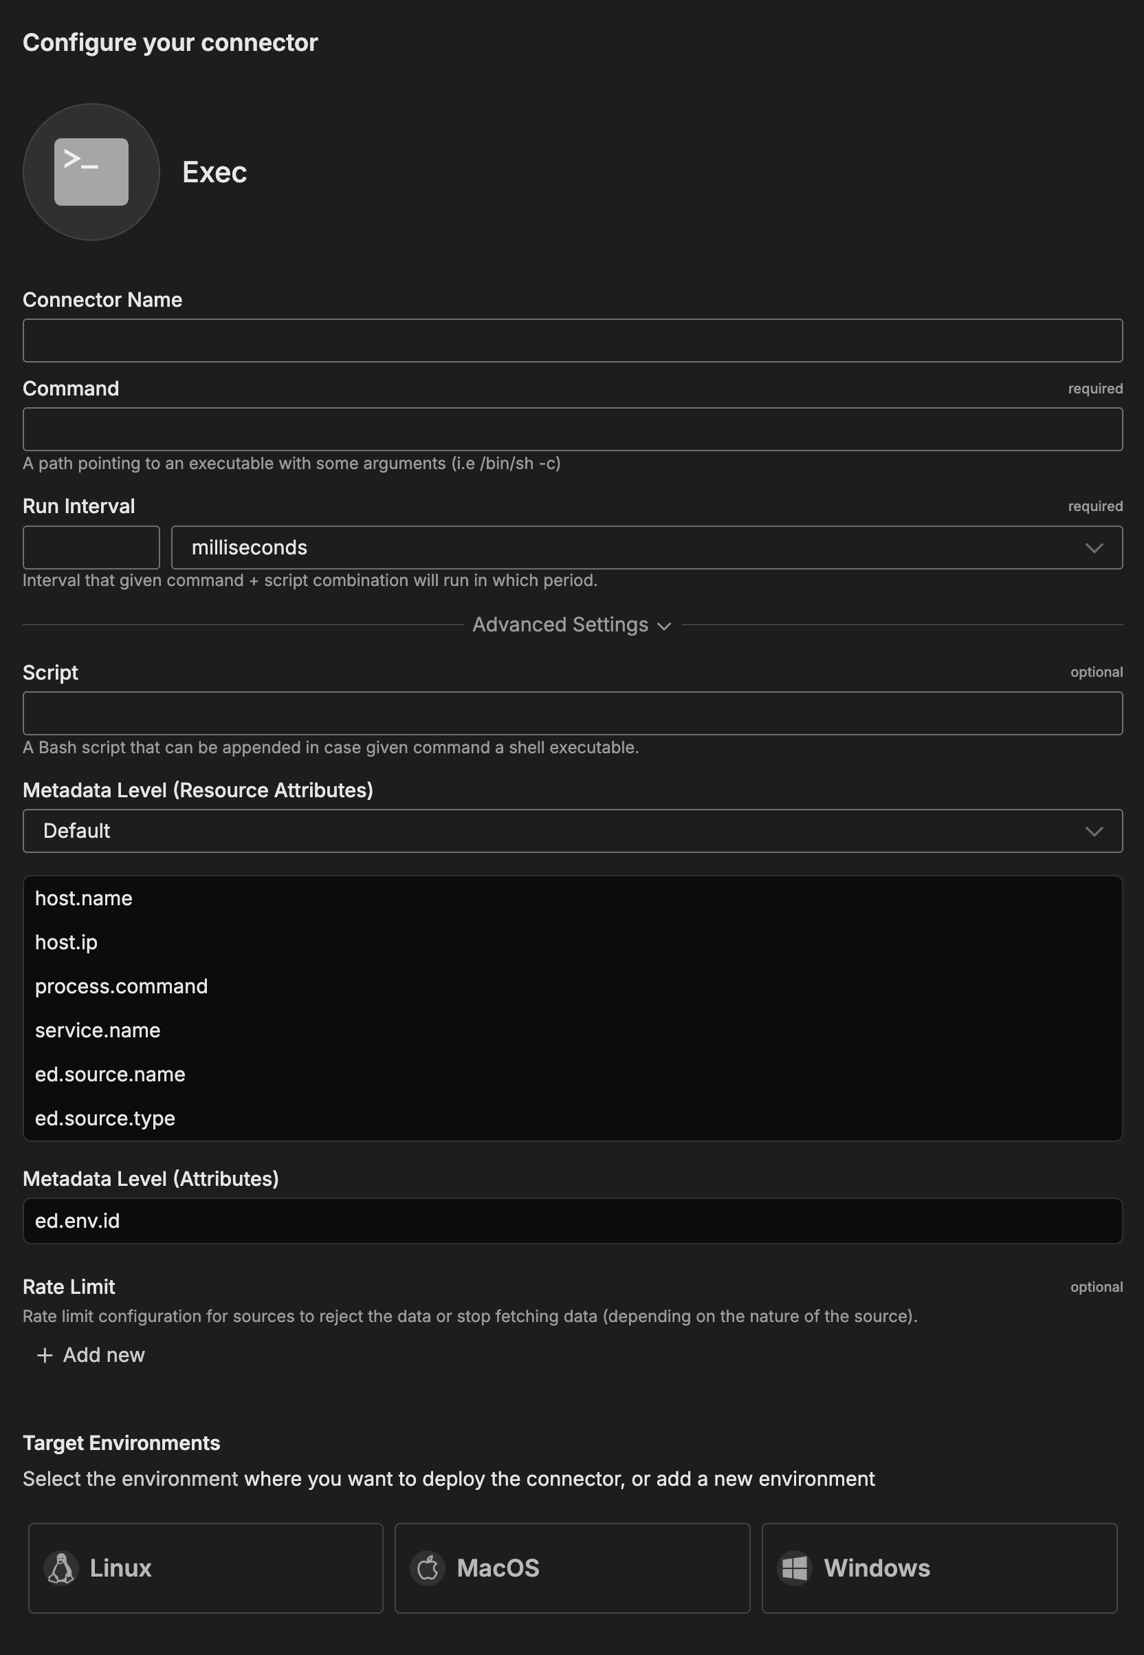Select the MacOS target environment card
The width and height of the screenshot is (1144, 1655).
tap(572, 1568)
